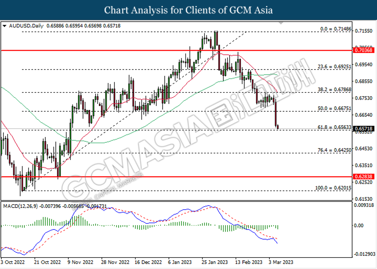Click the date label 3 Mar 2023
The width and height of the screenshot is (377, 269).
click(281, 262)
